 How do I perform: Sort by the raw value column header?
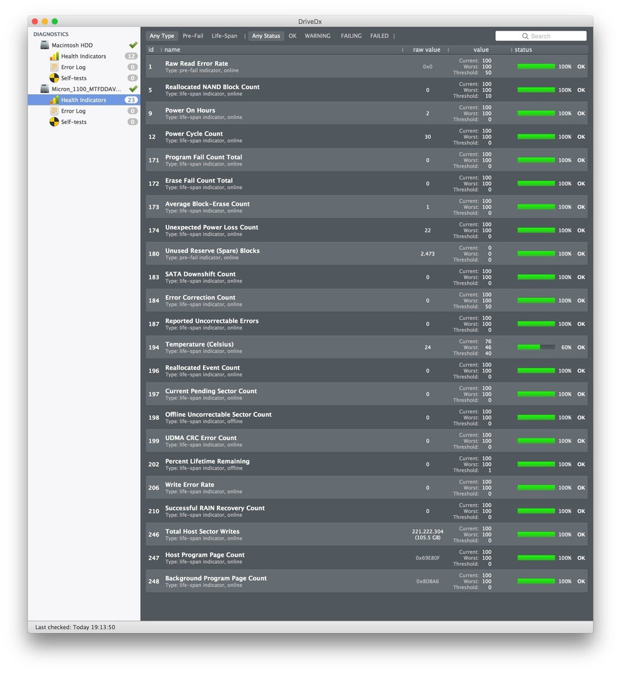427,50
